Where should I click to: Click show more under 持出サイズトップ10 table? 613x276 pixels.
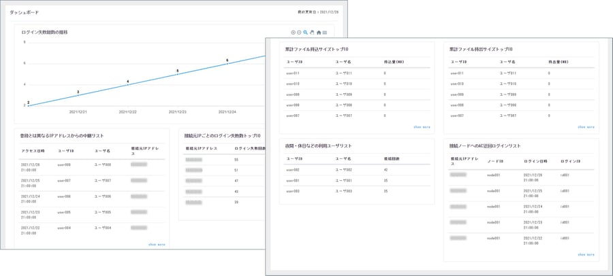[x=586, y=127]
